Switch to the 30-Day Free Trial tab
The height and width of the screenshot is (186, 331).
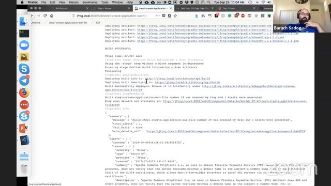[x=194, y=8]
